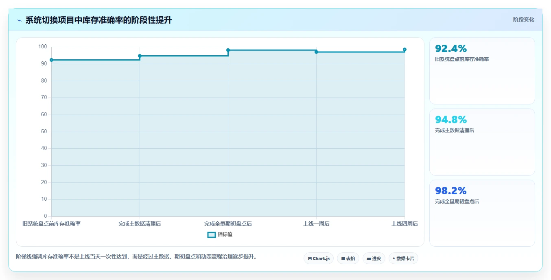Click the 表格 chip
Viewport: 551px width, 280px height.
point(348,258)
